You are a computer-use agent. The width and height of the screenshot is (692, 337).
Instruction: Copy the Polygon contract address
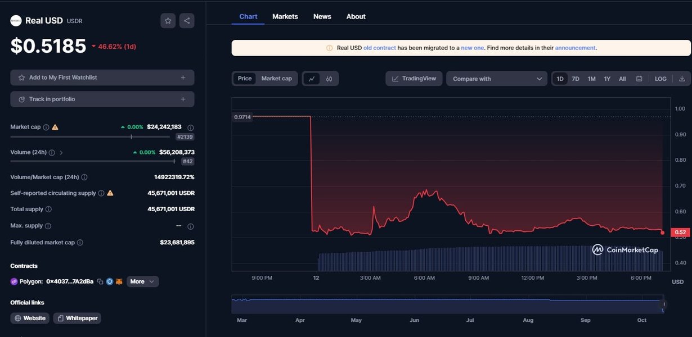pos(100,281)
